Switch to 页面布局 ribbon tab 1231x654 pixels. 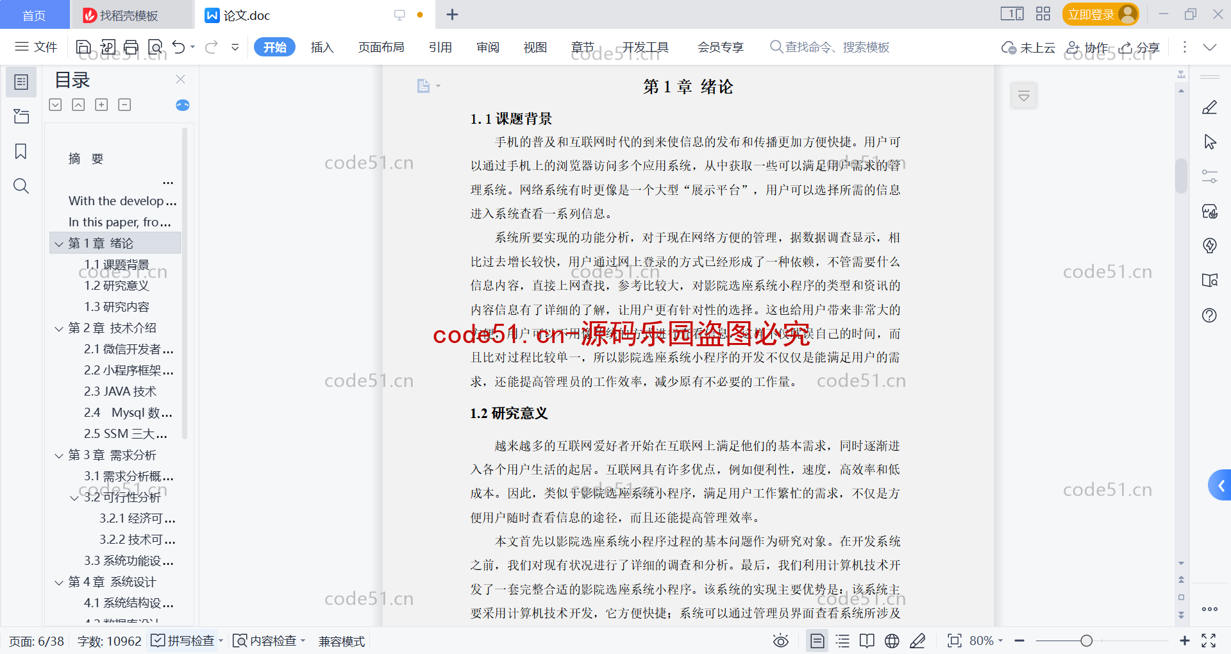point(381,47)
